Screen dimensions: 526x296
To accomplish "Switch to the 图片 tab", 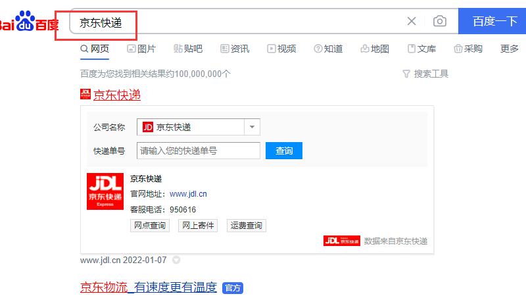I will [141, 49].
